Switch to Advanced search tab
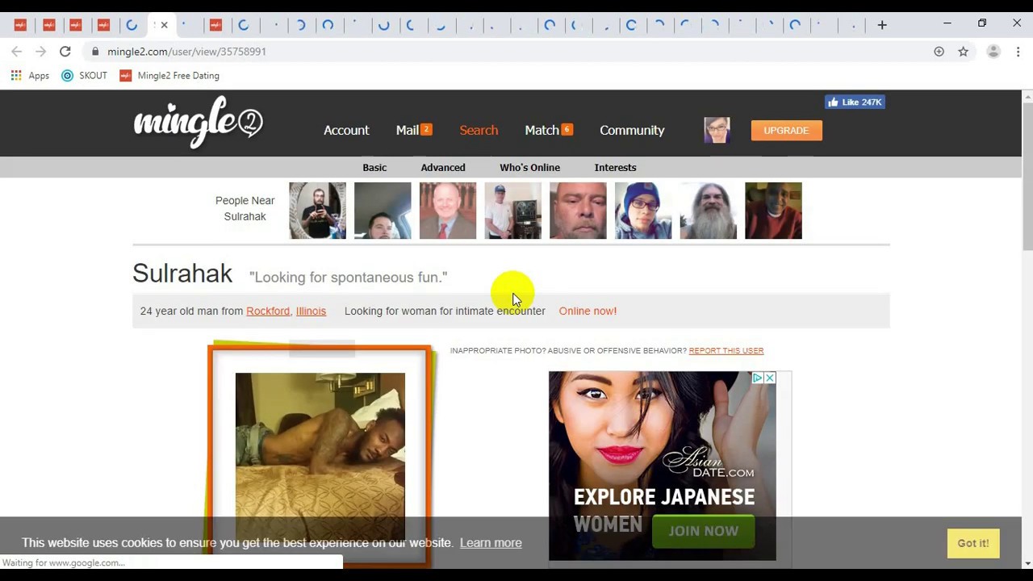Screen dimensions: 1033x581 click(443, 168)
